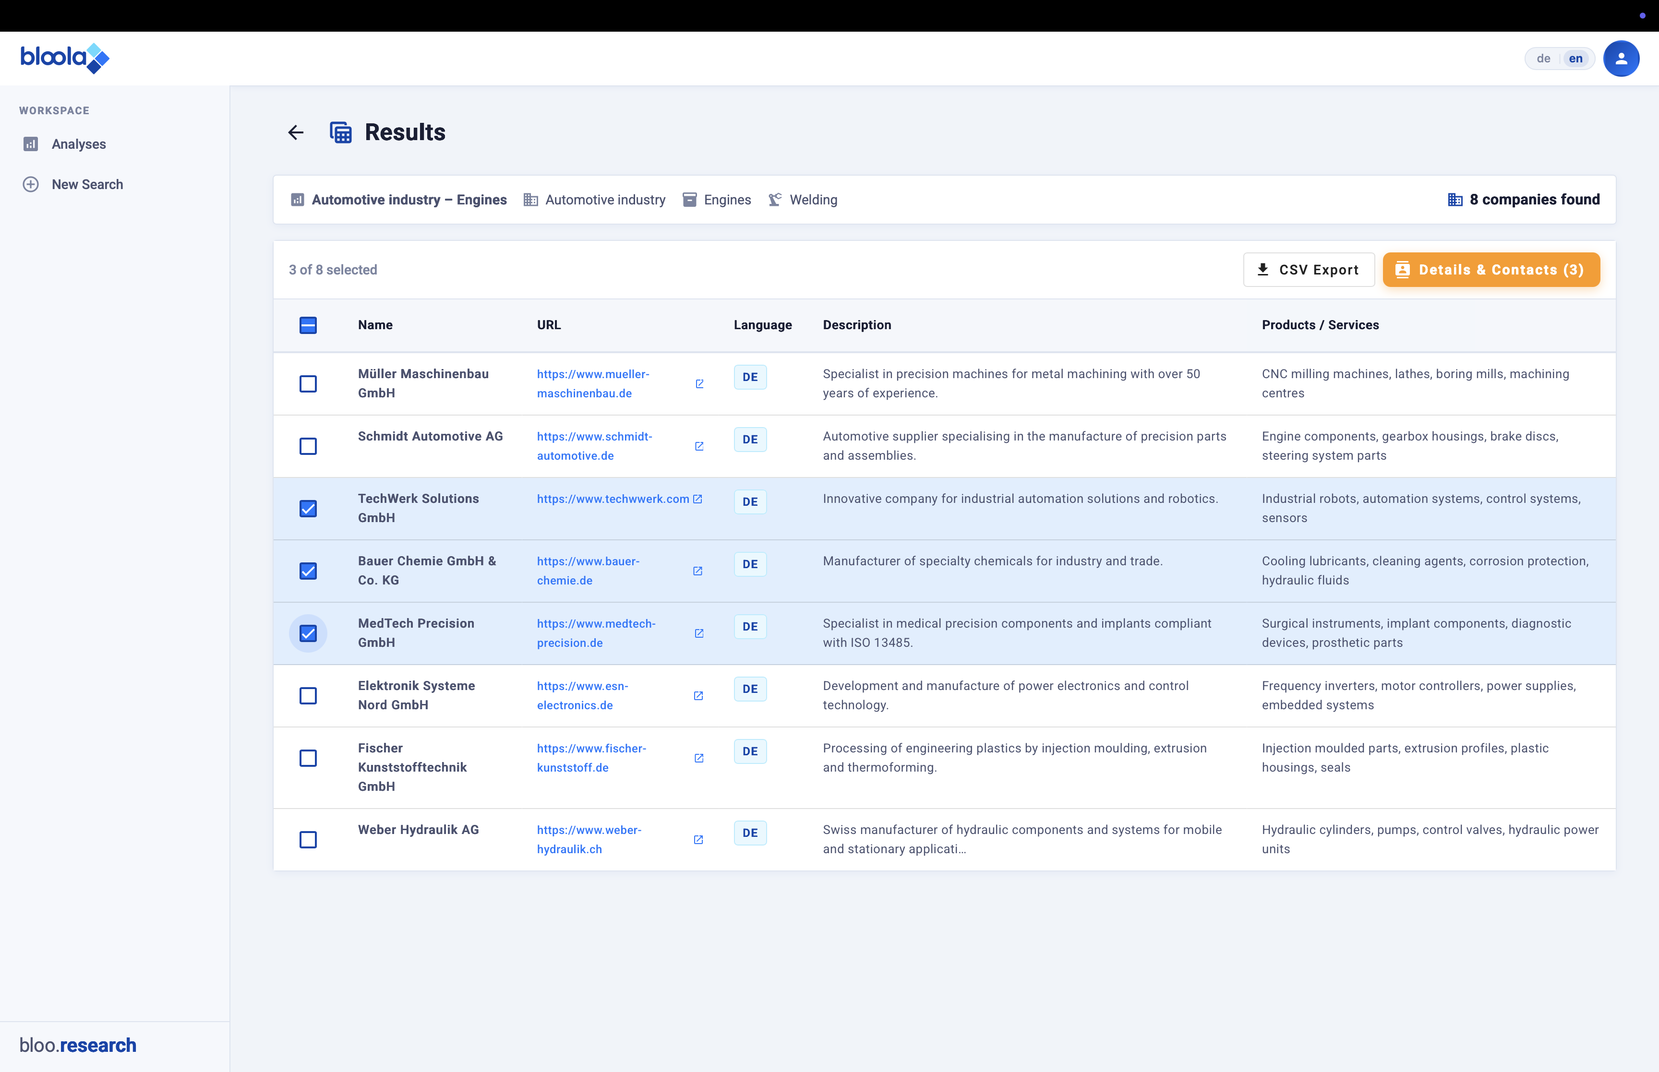Click the CSV Export button
1659x1072 pixels.
point(1308,270)
